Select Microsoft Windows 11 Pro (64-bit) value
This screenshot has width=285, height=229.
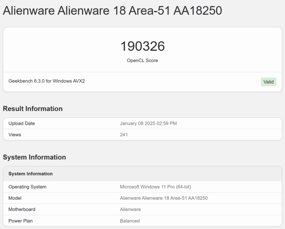[x=156, y=187]
